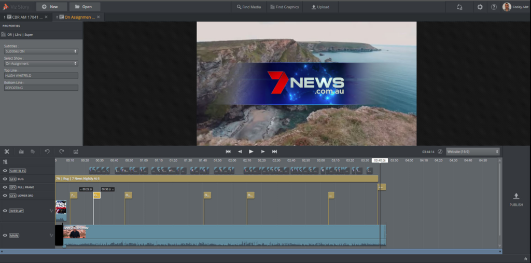Play the video preview
531x263 pixels.
pos(251,151)
